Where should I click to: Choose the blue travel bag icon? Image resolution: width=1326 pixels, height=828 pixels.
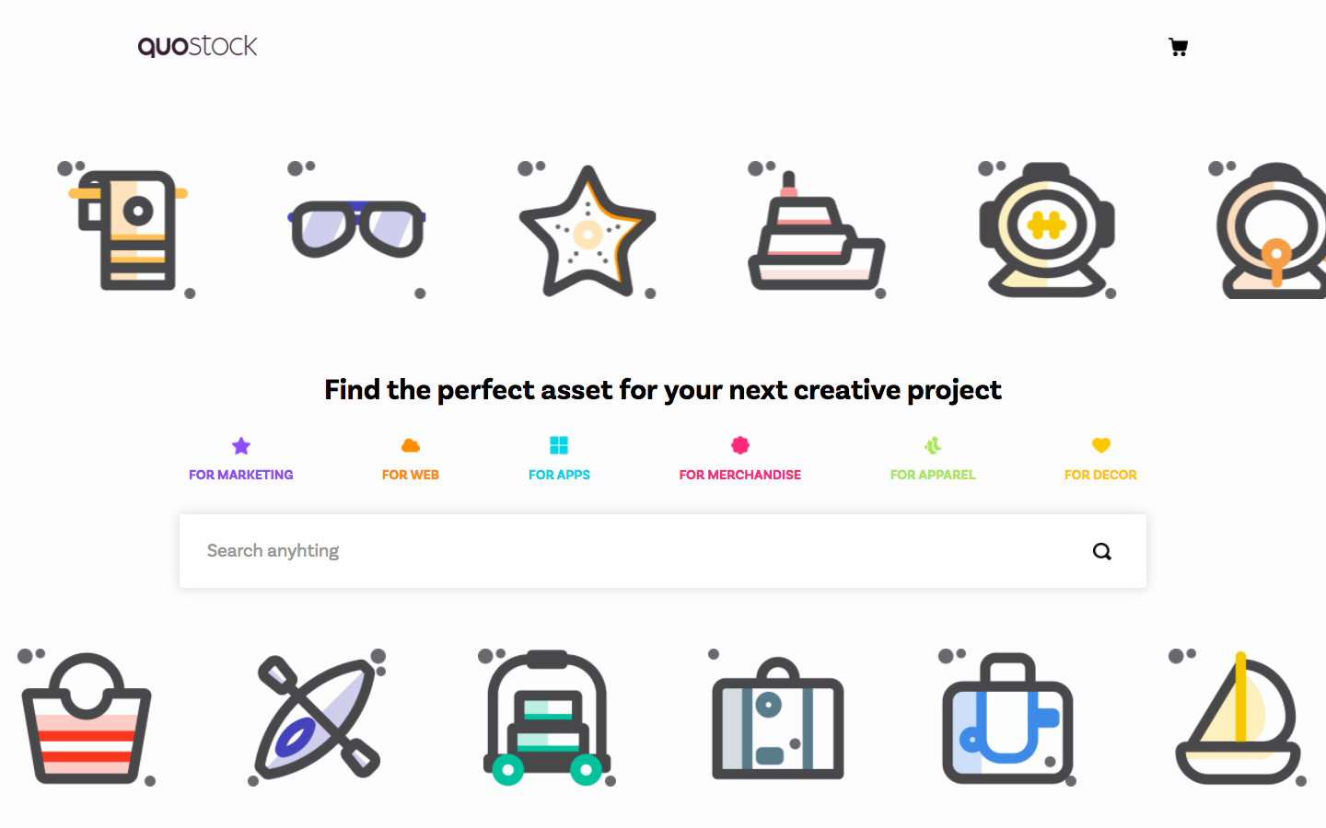click(x=1007, y=718)
